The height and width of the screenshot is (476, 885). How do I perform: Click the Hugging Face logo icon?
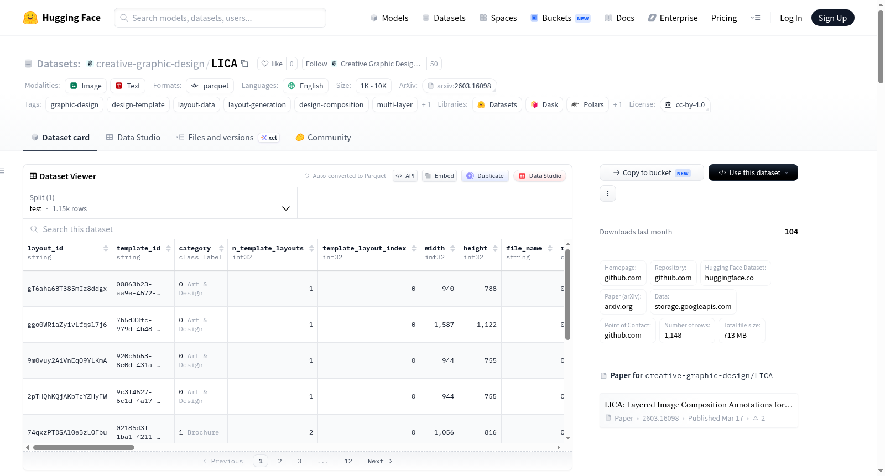click(x=30, y=18)
